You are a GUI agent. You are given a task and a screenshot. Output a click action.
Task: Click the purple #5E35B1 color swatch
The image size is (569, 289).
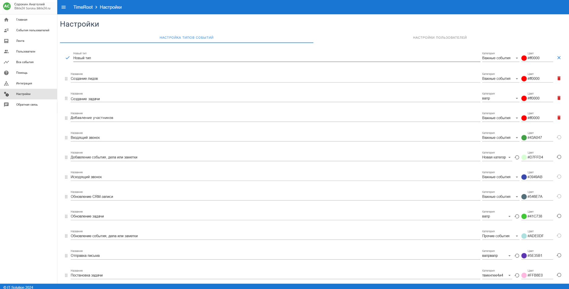click(524, 256)
